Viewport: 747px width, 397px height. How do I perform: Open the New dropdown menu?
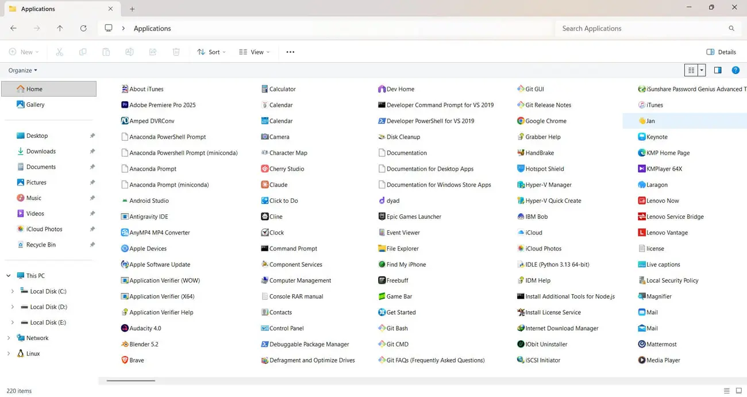coord(24,52)
